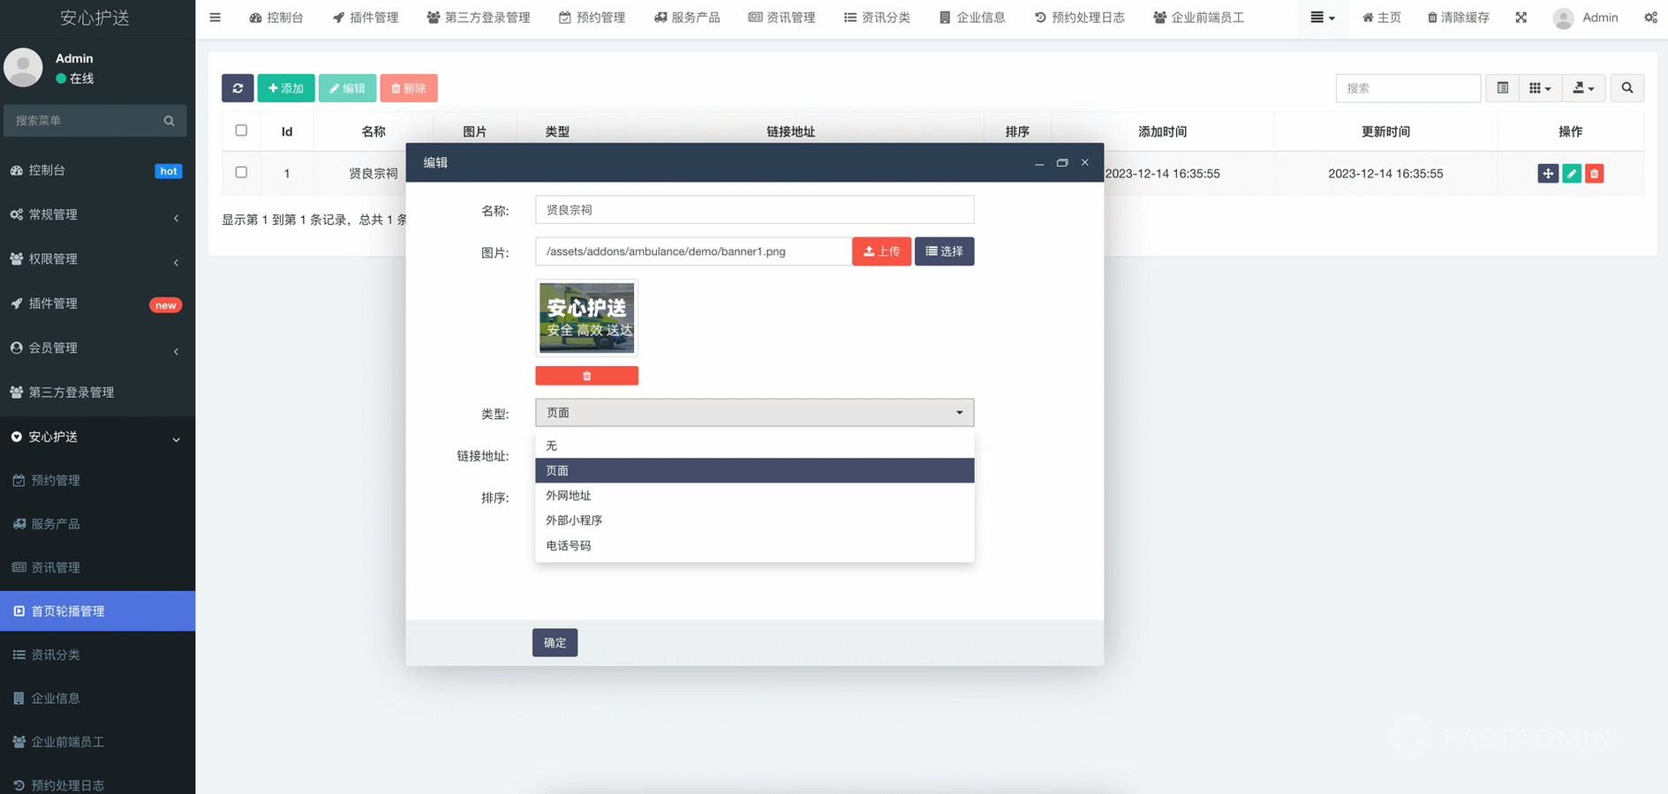Click the red delete icon in row operations
Screen dimensions: 1668x794
[x=1594, y=174]
